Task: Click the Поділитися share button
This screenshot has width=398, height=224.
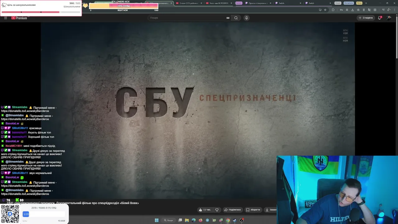Action: click(x=233, y=210)
